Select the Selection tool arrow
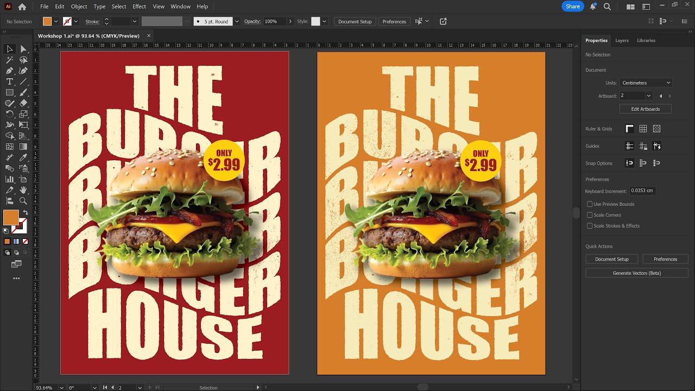This screenshot has width=695, height=391. (x=10, y=49)
